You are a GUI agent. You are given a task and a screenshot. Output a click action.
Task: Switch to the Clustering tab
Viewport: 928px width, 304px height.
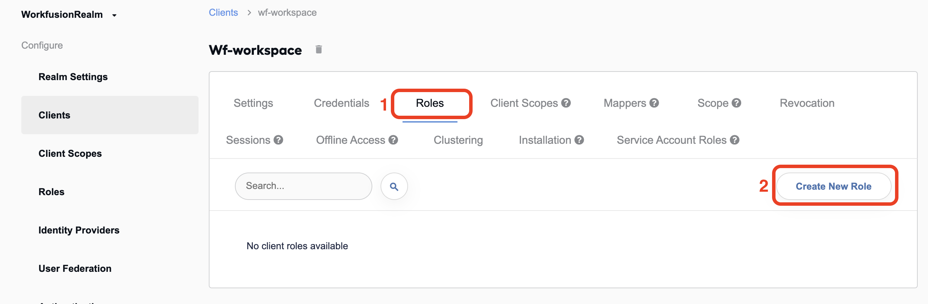pyautogui.click(x=458, y=140)
